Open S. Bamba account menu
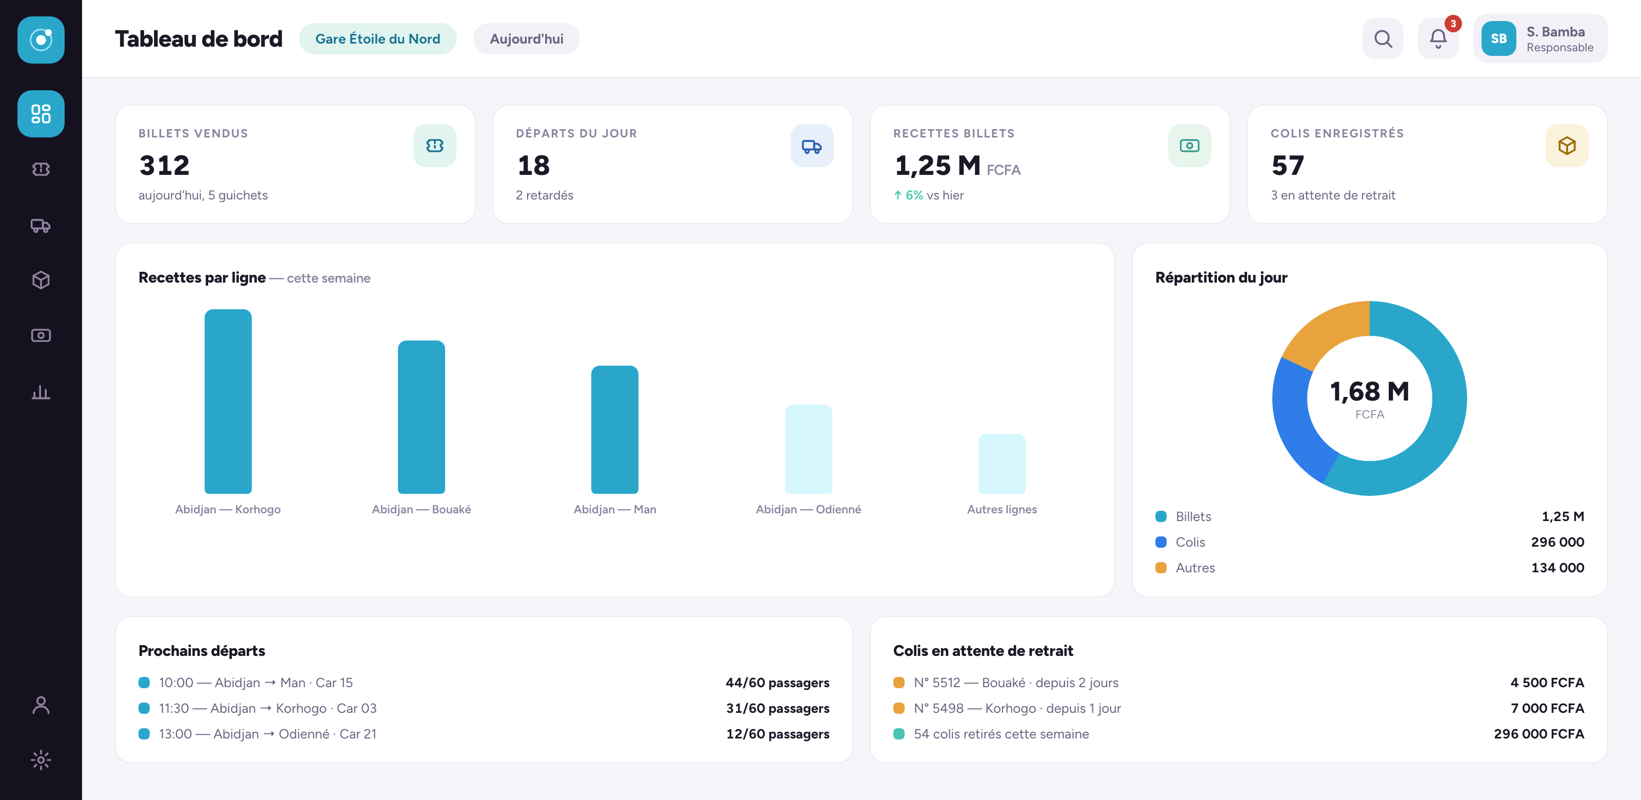 (1539, 39)
